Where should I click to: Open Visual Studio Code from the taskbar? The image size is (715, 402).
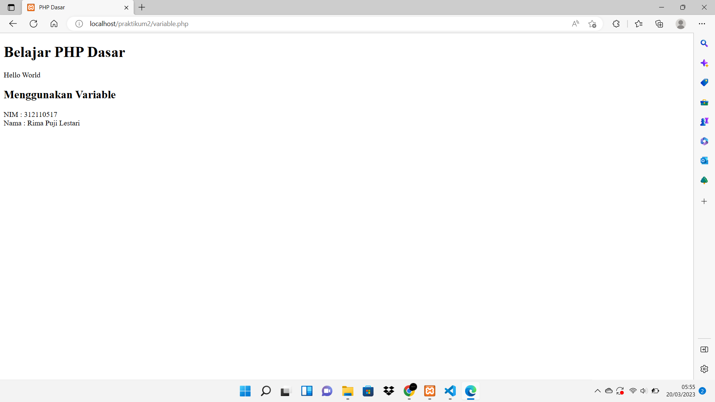tap(450, 391)
